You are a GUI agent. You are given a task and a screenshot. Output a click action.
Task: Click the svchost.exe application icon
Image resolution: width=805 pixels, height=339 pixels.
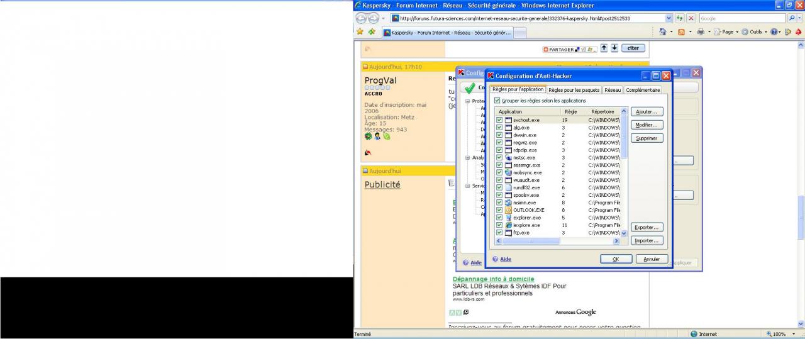508,119
